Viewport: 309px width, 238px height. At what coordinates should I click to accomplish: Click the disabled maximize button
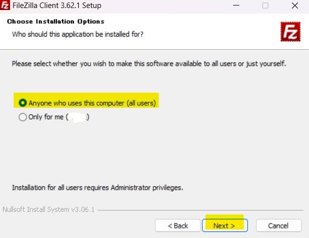click(265, 6)
